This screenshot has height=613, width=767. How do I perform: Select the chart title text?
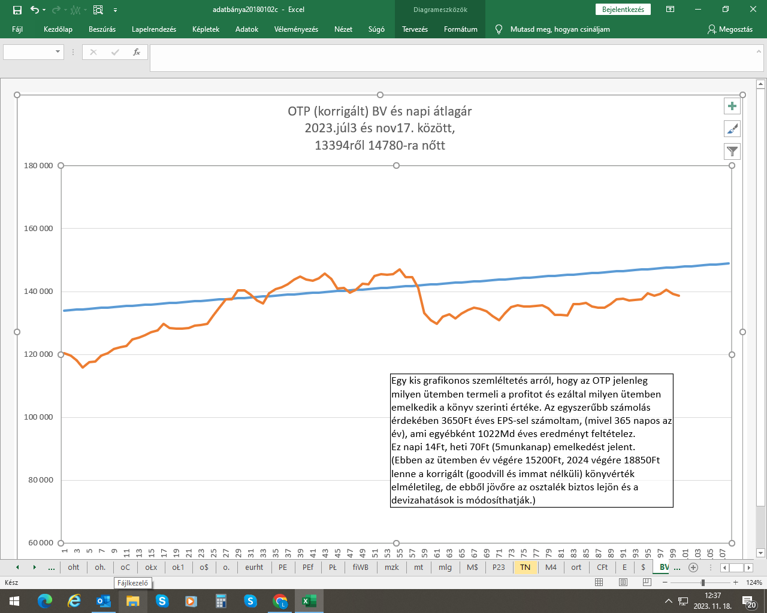380,128
